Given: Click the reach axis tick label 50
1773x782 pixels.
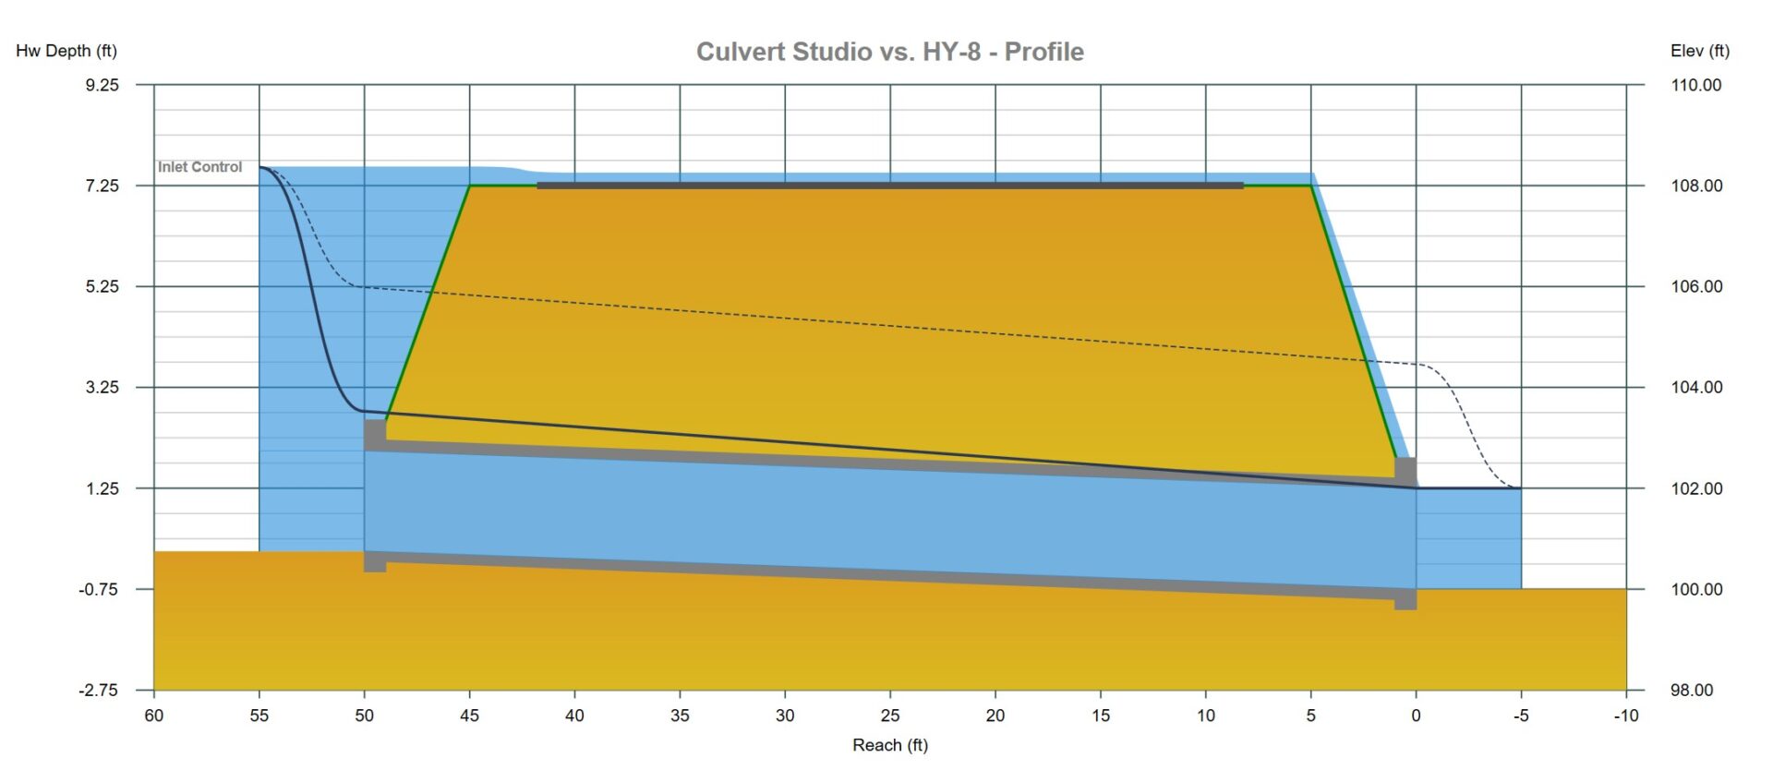Looking at the screenshot, I should pyautogui.click(x=365, y=716).
